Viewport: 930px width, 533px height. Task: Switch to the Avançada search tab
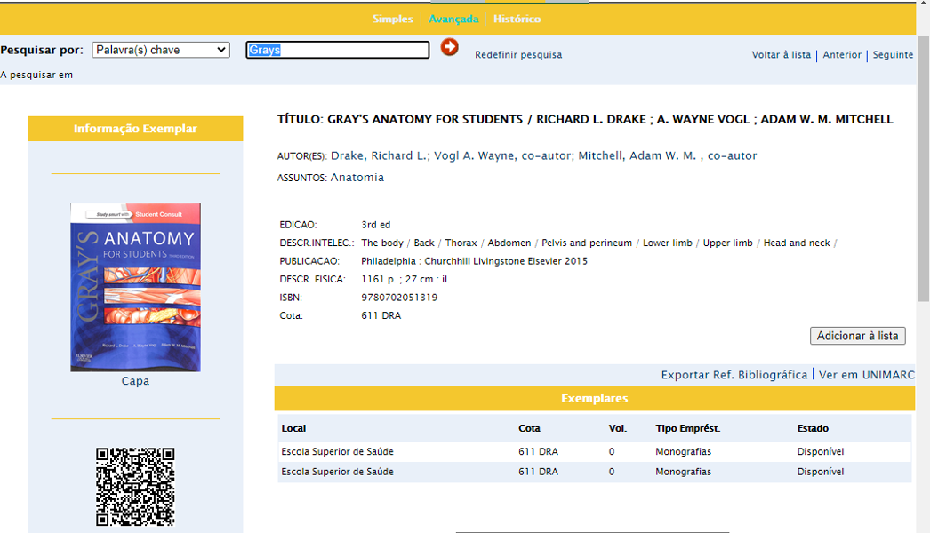[x=453, y=19]
